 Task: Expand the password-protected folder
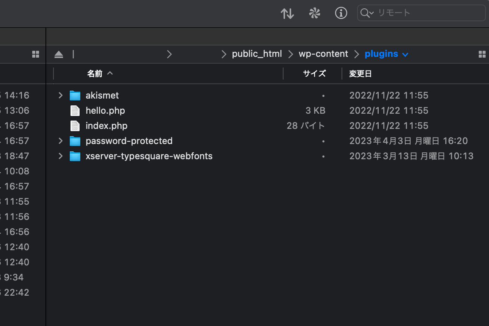pos(60,141)
